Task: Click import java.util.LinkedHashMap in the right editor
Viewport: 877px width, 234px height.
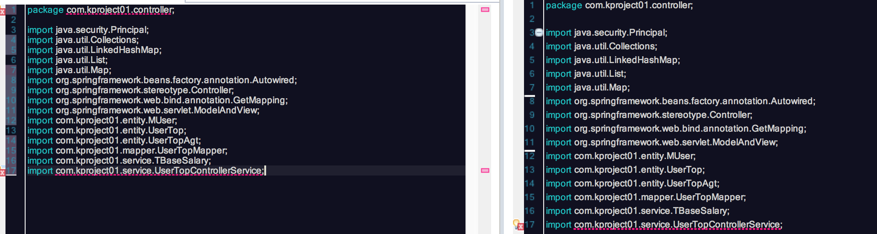Action: (x=613, y=60)
